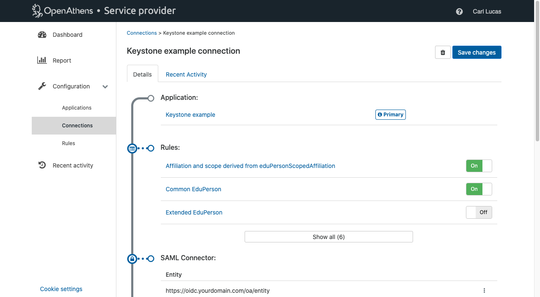Click the trash delete connection icon
The image size is (540, 297).
(x=443, y=52)
